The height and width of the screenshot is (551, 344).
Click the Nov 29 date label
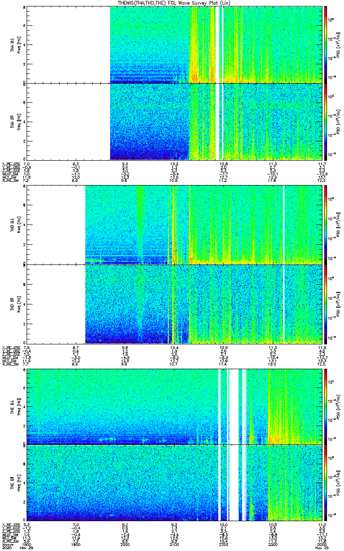[x=322, y=548]
